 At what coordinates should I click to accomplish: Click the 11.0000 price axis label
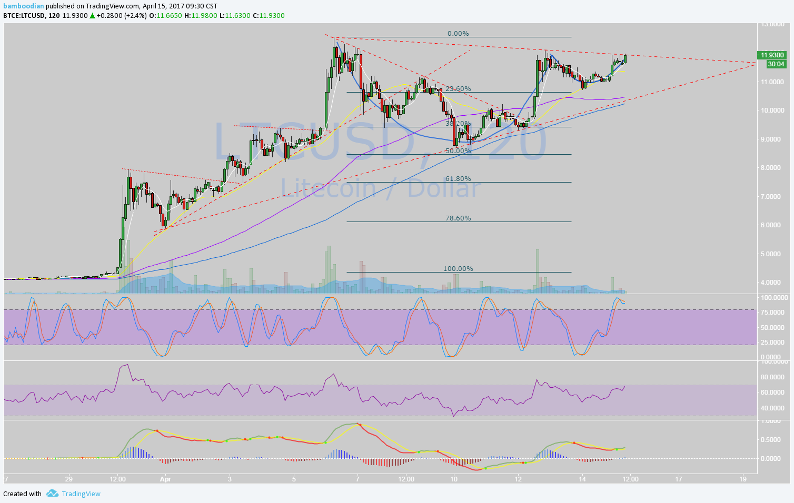(773, 82)
